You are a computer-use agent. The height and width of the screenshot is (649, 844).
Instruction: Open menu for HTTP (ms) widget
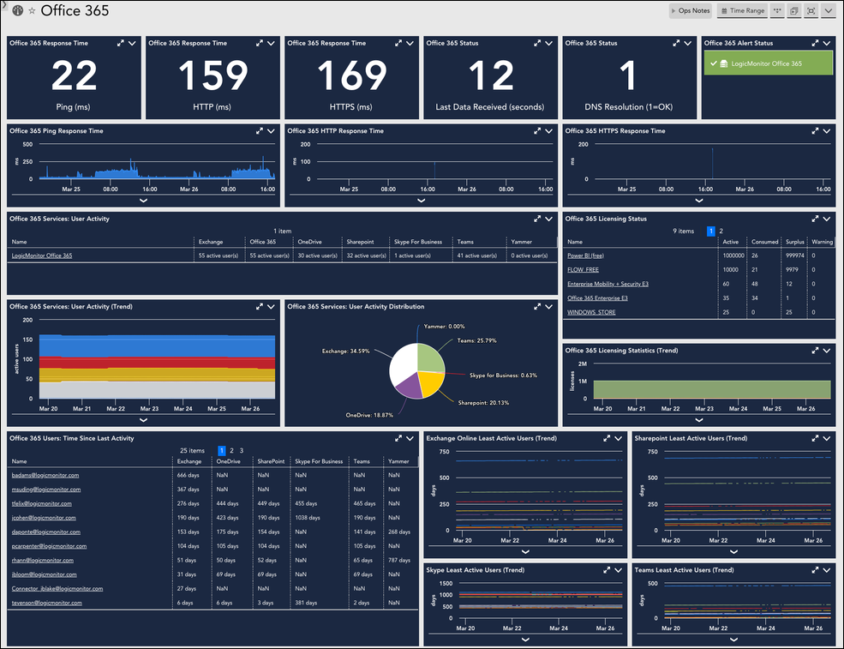click(272, 43)
